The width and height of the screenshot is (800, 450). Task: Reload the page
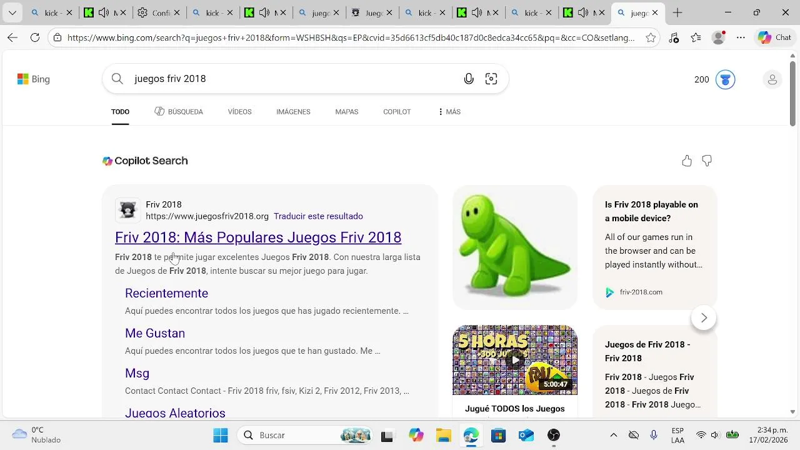tap(35, 37)
